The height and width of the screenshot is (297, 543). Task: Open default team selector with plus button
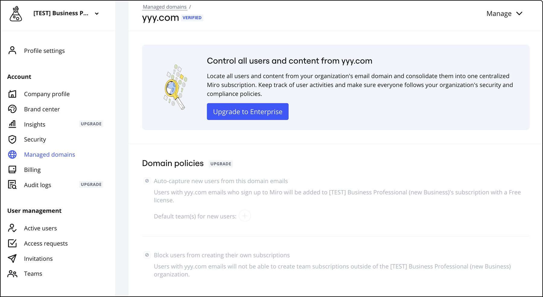[x=245, y=216]
